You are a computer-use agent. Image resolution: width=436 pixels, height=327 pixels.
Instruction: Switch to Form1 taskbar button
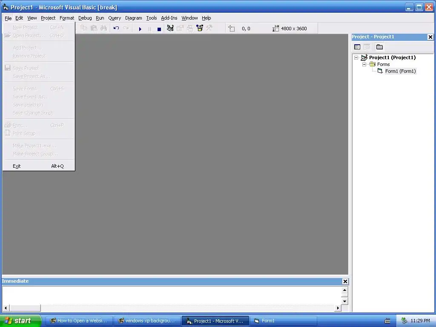[284, 321]
